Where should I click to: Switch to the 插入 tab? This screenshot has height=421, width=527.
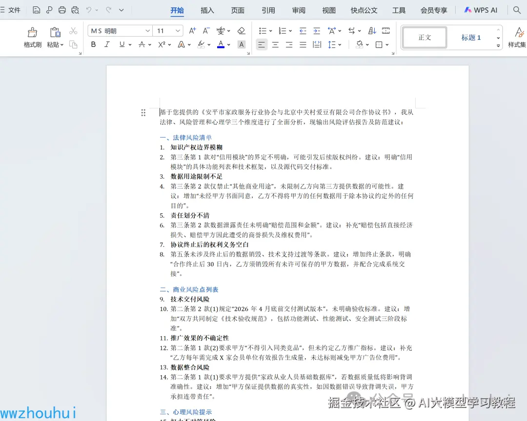207,10
